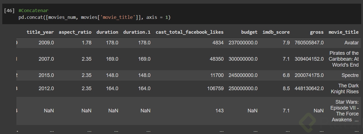Select the duration 164.0 cell
363x134 pixels.
click(x=112, y=88)
